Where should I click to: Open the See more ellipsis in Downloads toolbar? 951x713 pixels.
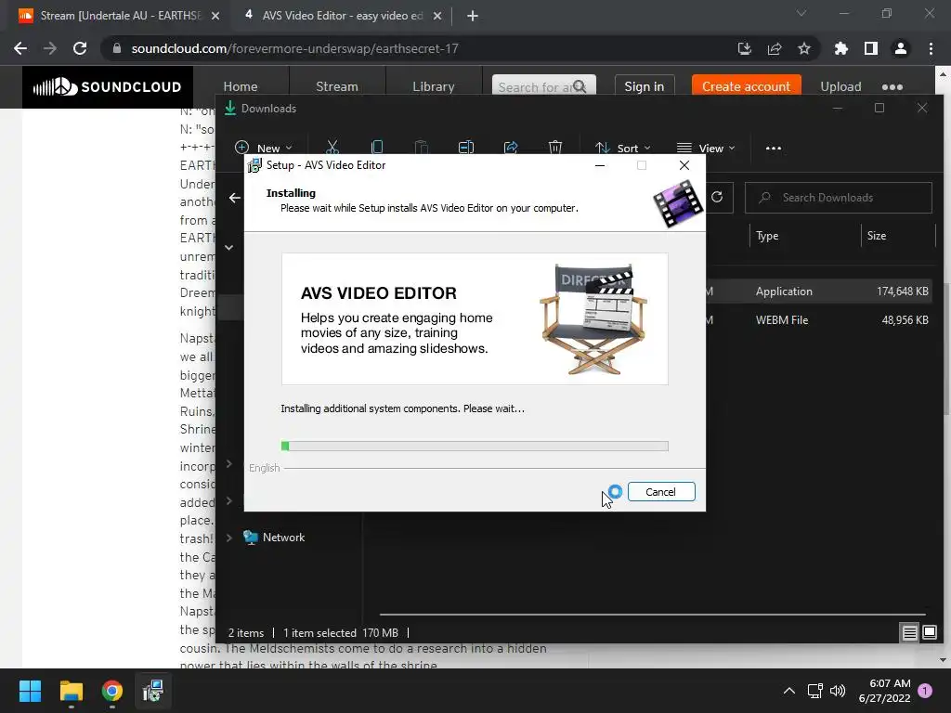click(x=774, y=148)
